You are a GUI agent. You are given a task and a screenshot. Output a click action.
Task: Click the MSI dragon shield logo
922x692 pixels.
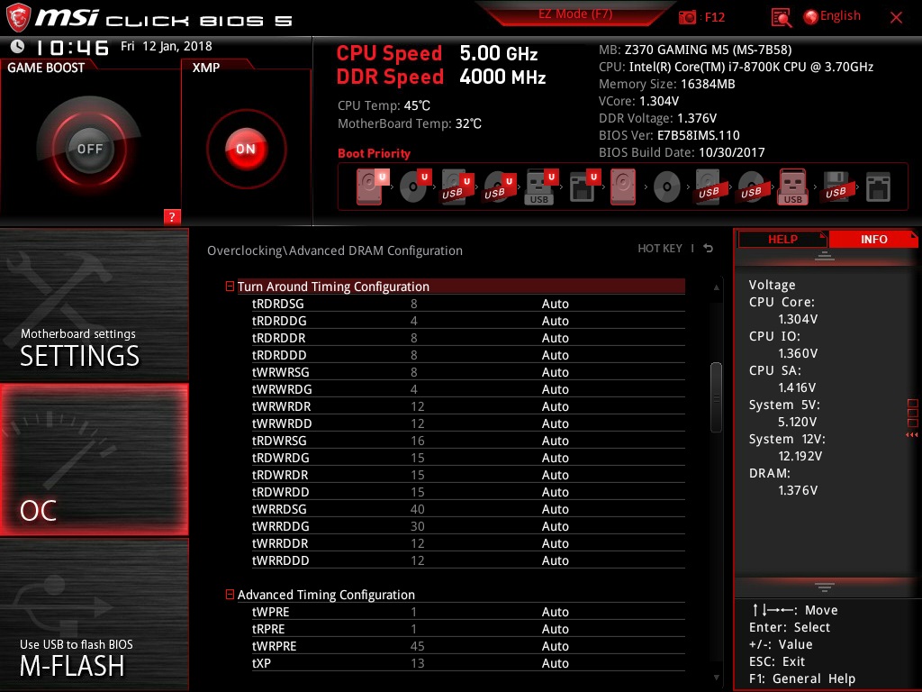click(18, 18)
